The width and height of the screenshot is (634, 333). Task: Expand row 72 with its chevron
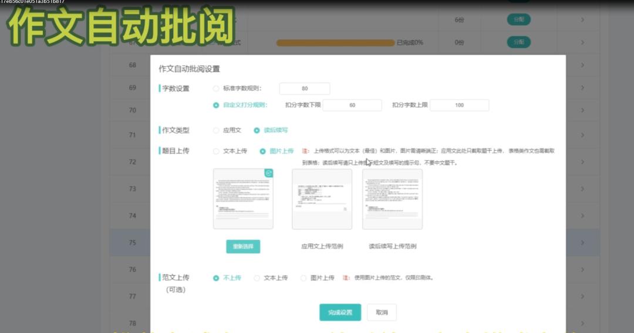click(583, 162)
